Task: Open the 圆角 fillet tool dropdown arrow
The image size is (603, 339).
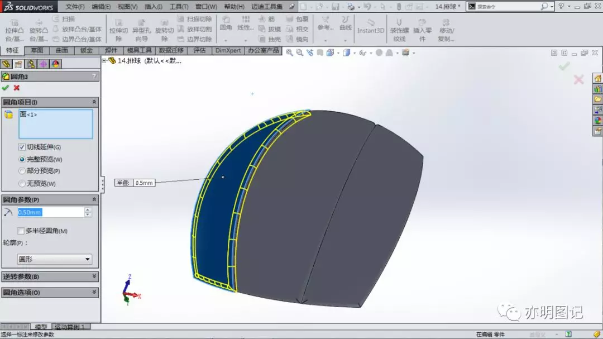Action: coord(226,40)
